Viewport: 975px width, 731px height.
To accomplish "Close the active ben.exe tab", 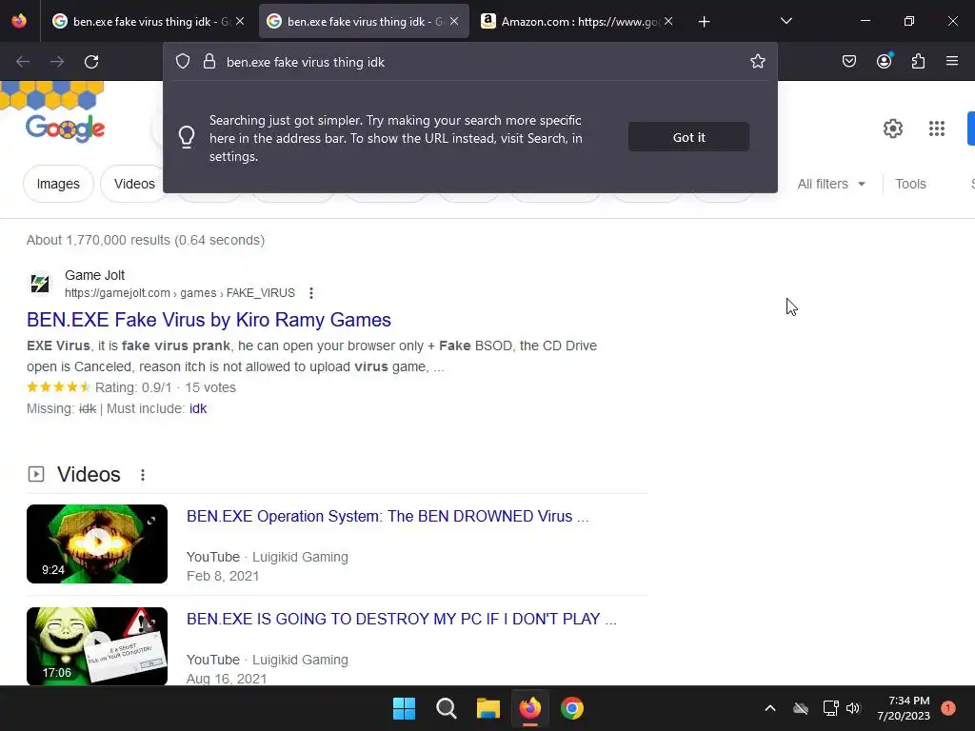I will pyautogui.click(x=454, y=21).
